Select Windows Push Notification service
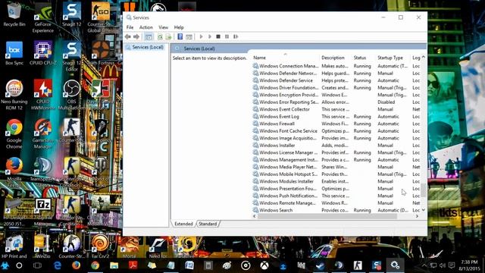This screenshot has width=485, height=273. [336, 196]
